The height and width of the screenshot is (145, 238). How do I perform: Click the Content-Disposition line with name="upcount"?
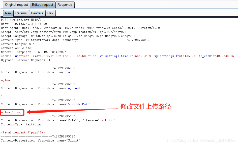click(41, 88)
